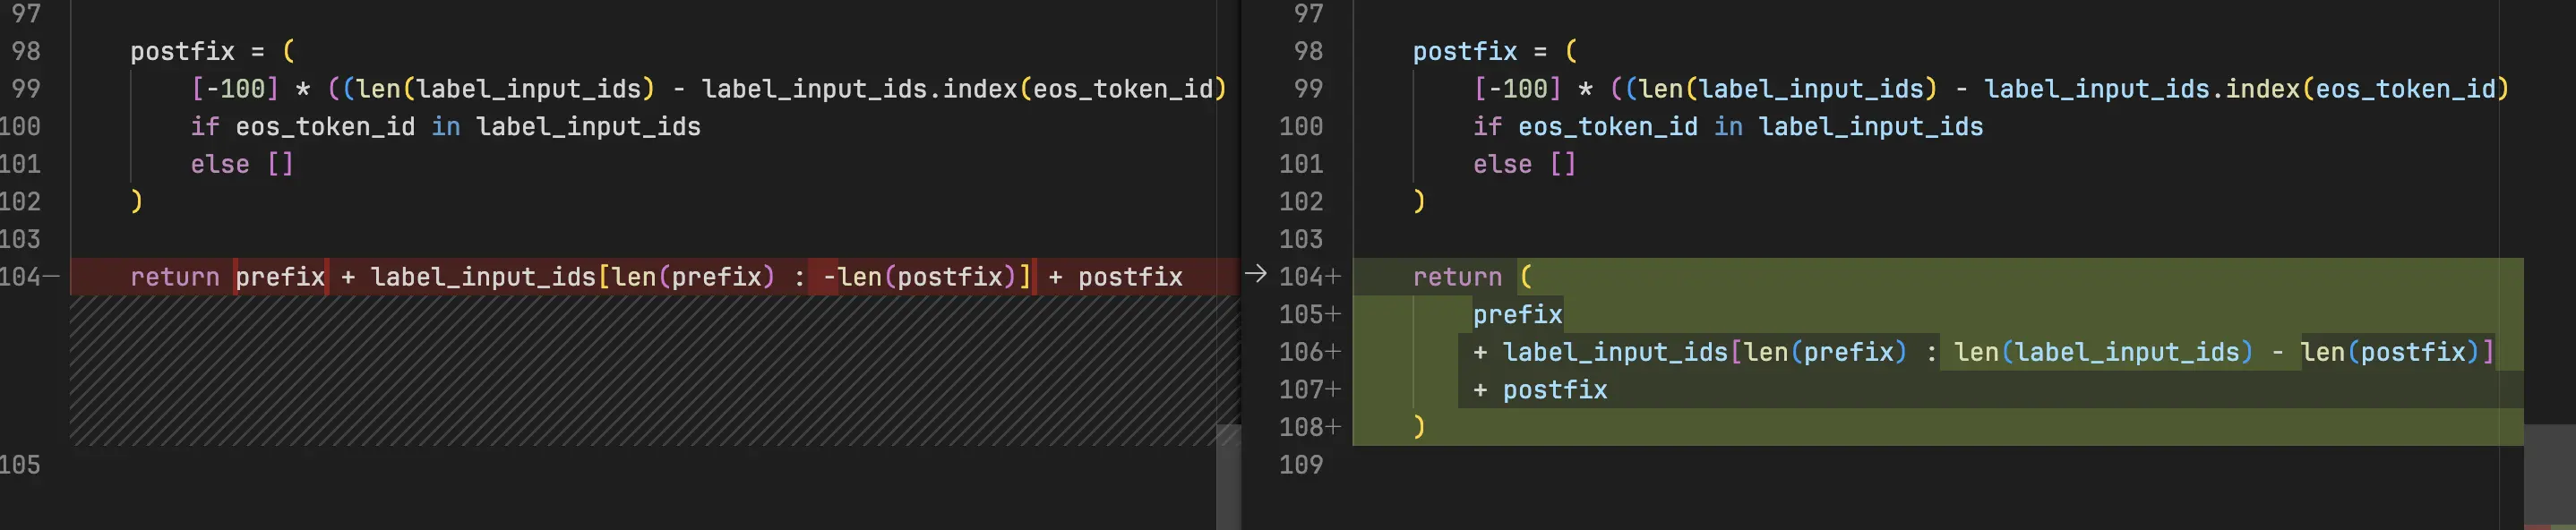Click the left pane overview scrollbar thumb
This screenshot has height=530, width=2576.
pos(1228,477)
